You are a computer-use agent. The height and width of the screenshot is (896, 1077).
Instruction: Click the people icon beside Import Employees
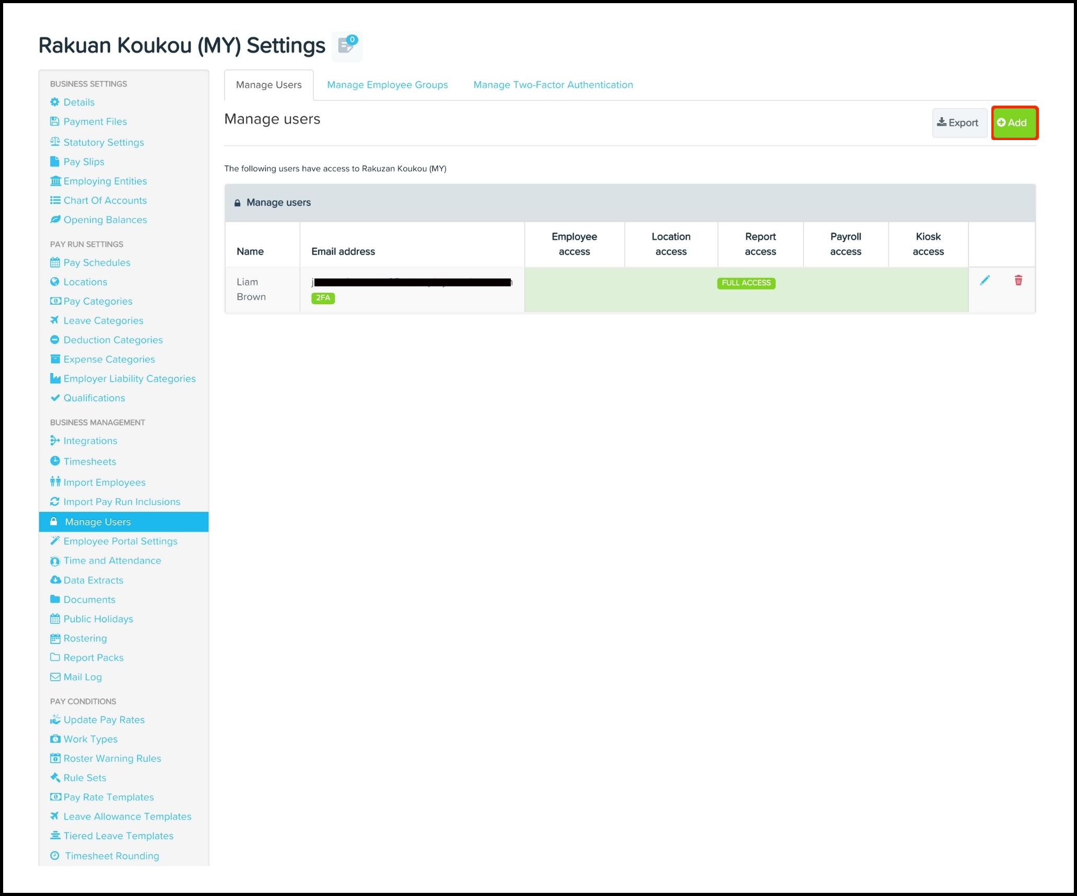coord(55,482)
